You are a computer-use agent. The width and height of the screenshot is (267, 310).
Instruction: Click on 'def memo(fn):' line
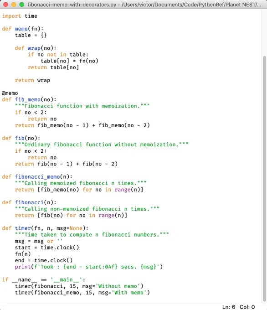click(x=23, y=29)
